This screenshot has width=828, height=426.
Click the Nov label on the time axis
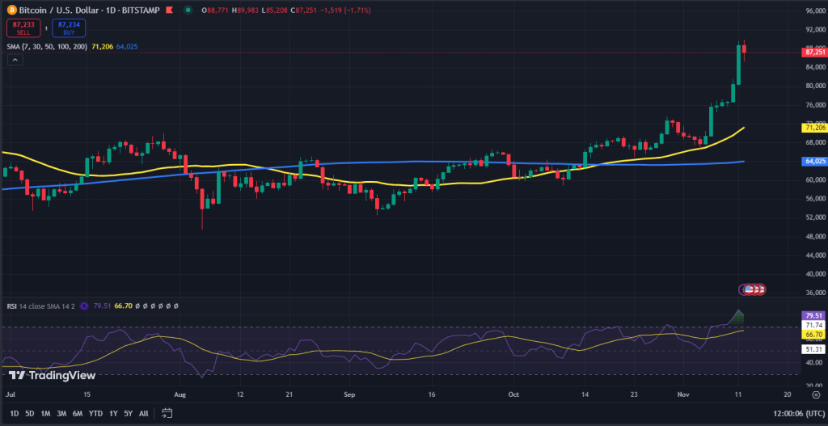coord(683,394)
